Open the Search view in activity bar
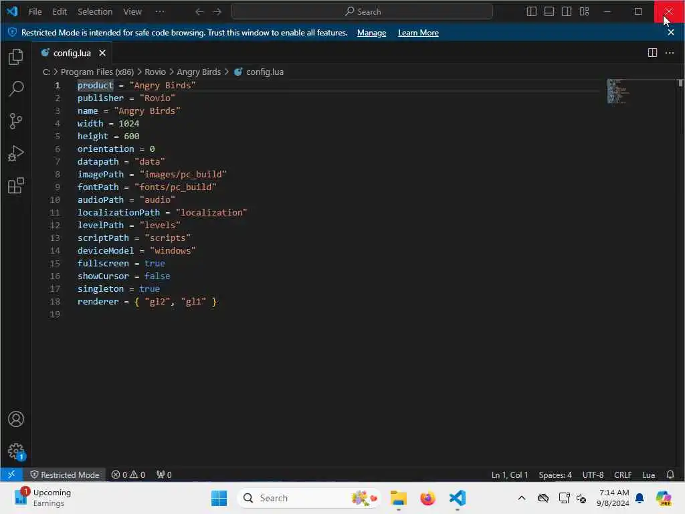Image resolution: width=685 pixels, height=514 pixels. pyautogui.click(x=16, y=89)
